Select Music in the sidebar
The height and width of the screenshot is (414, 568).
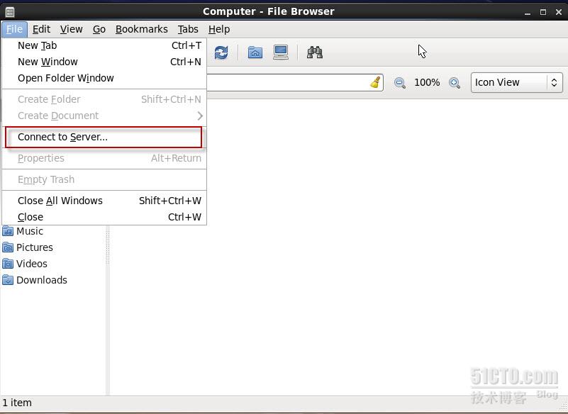point(30,231)
